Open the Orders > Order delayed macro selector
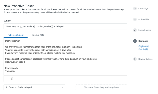 [34, 87]
